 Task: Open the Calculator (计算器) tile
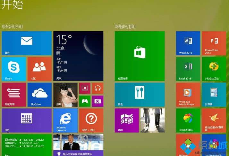(x=214, y=95)
